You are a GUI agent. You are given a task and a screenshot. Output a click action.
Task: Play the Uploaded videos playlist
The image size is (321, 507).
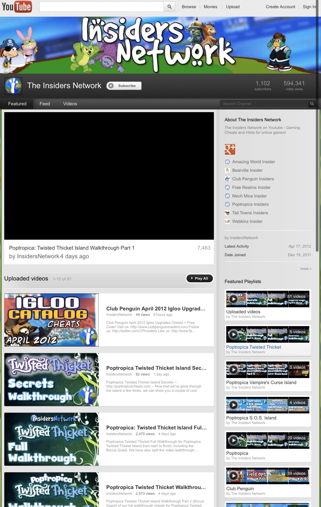pos(233,299)
